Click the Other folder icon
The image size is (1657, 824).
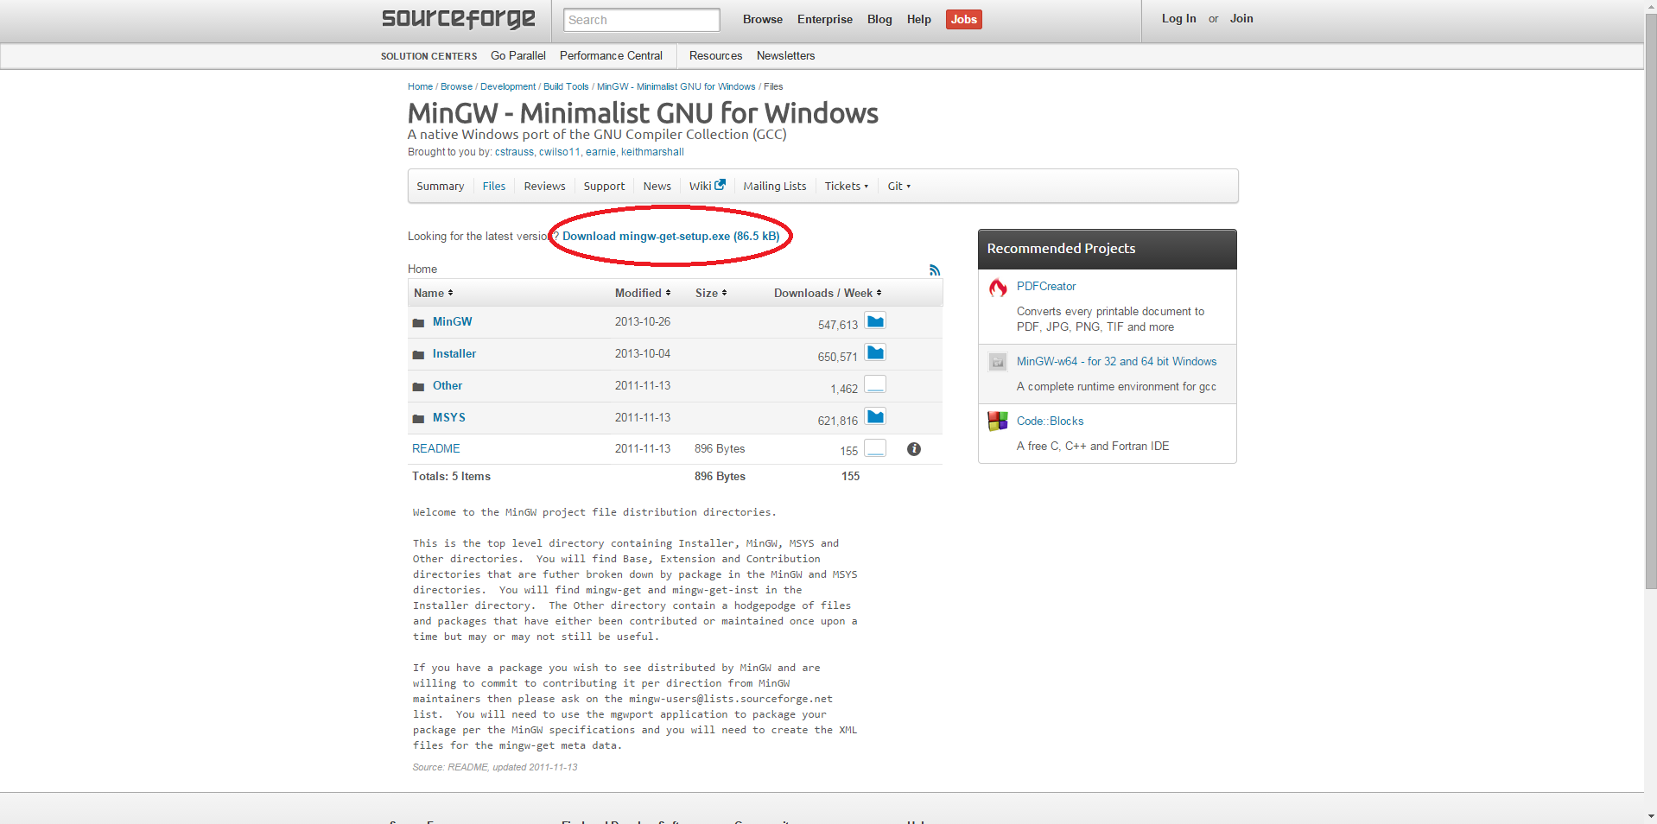click(x=418, y=387)
